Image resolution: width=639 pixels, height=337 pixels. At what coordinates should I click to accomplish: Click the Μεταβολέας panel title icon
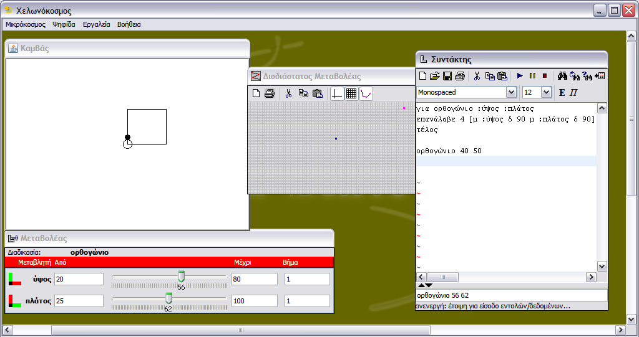pos(13,238)
